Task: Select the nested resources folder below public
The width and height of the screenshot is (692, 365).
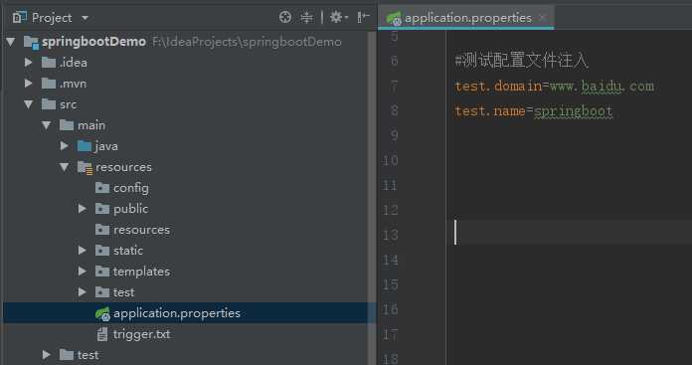Action: point(141,230)
